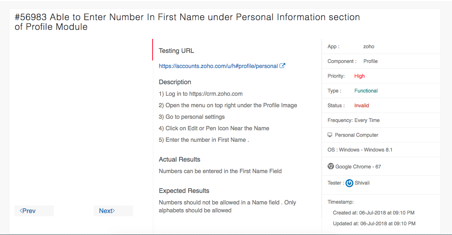Viewport: 452px width, 235px height.
Task: Click the High priority value
Action: pyautogui.click(x=359, y=76)
